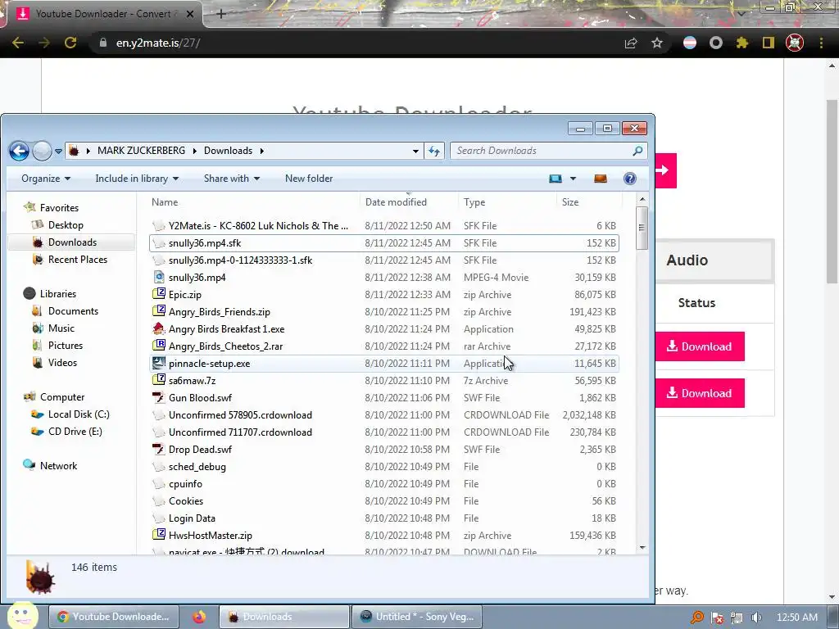Image resolution: width=839 pixels, height=629 pixels.
Task: Switch to Sony Vegas in the taskbar
Action: pyautogui.click(x=417, y=617)
